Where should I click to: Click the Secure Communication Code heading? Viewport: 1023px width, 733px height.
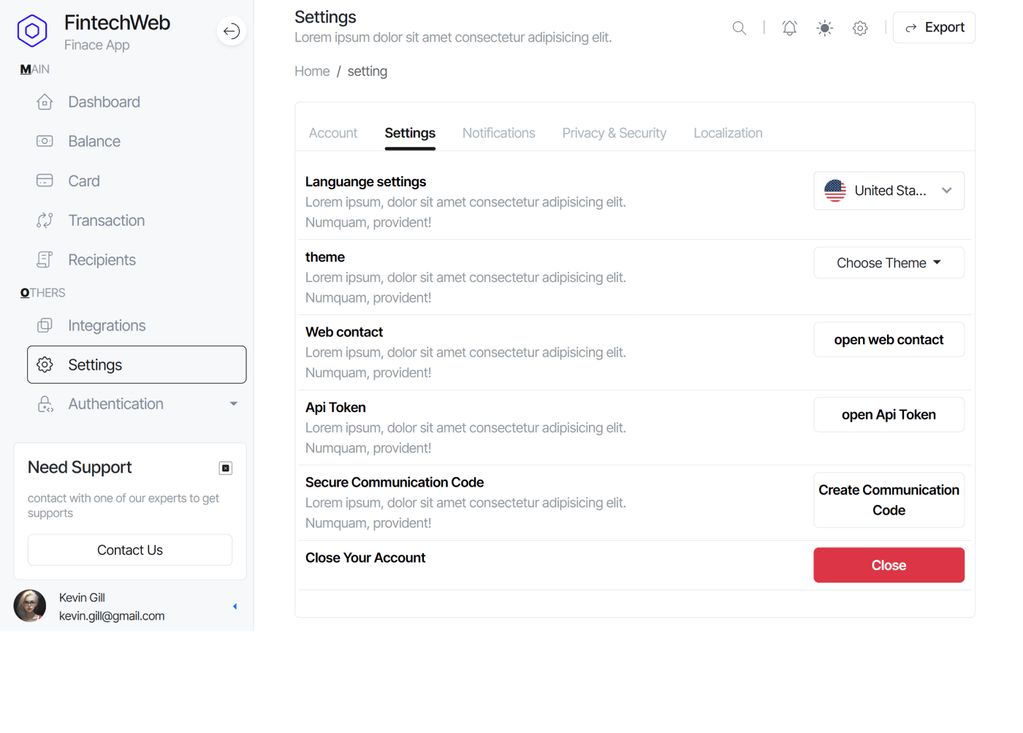coord(395,482)
